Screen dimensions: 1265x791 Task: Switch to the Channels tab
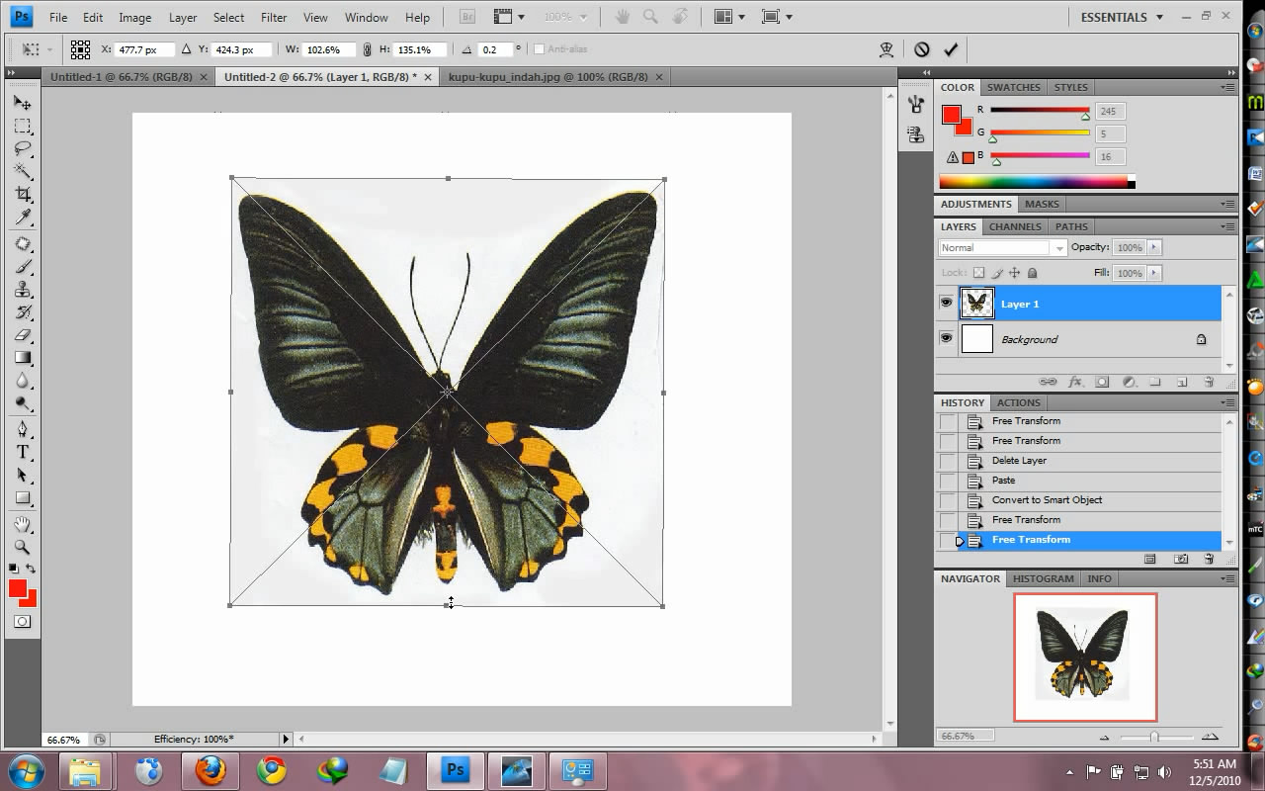click(x=1015, y=226)
